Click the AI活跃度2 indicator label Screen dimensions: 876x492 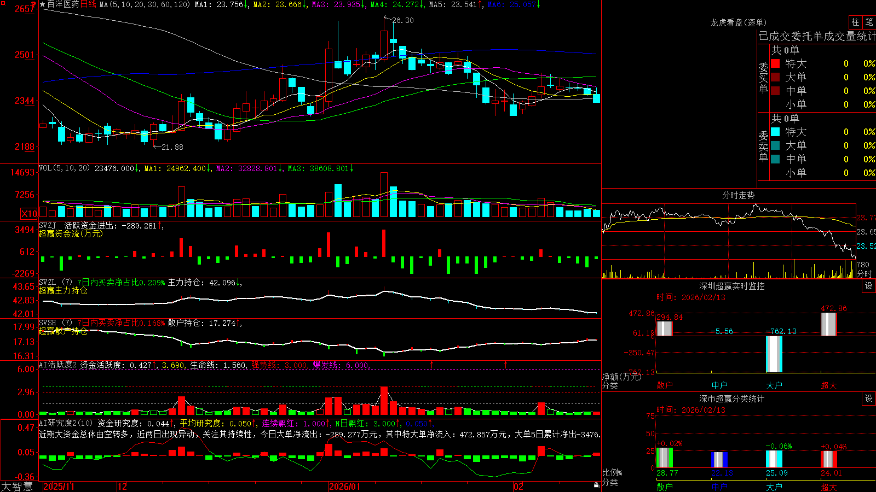click(58, 365)
